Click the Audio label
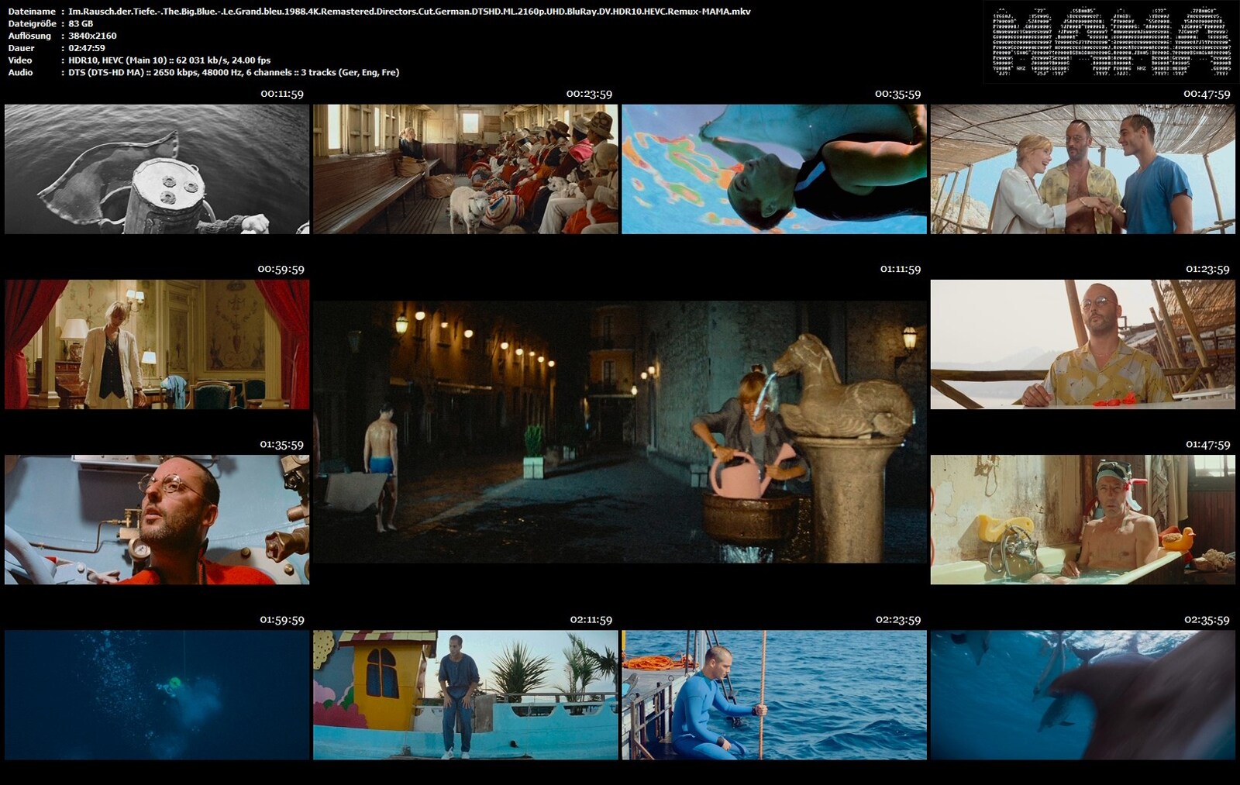The image size is (1240, 785). click(x=20, y=72)
